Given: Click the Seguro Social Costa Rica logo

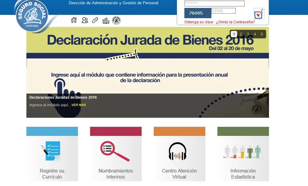Looking at the screenshot, I should pos(32,16).
